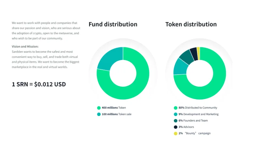Click the 6% Founders and Team legend dot
Image resolution: width=258 pixels, height=159 pixels.
click(175, 121)
